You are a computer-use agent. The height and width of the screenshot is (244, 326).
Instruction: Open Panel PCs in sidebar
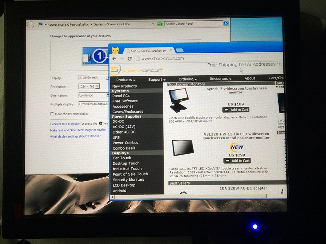coord(121,96)
